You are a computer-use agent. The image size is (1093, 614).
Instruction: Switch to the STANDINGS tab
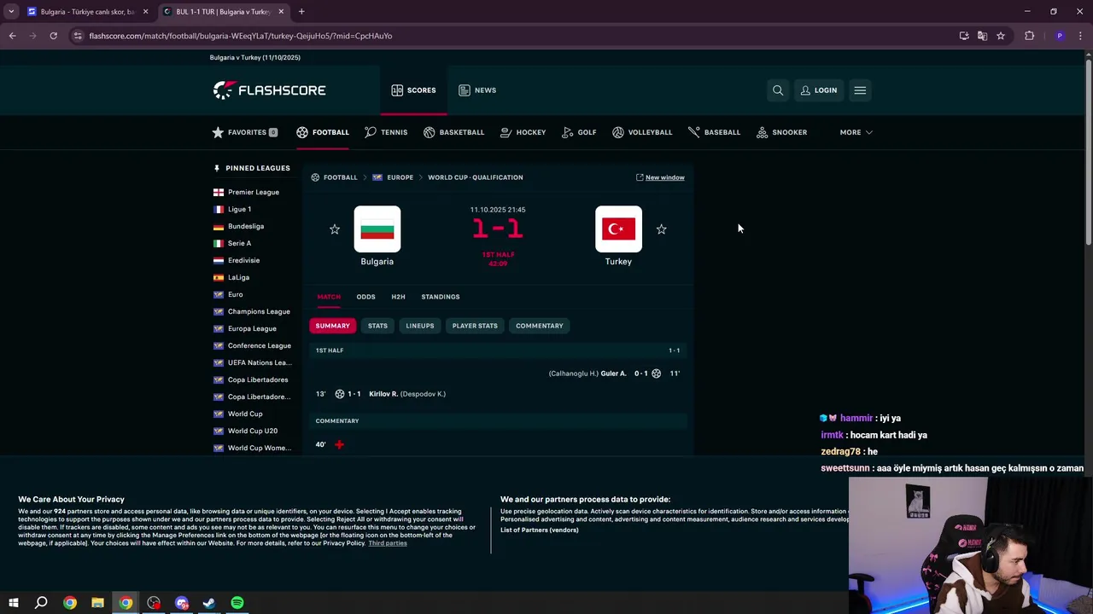click(x=440, y=297)
